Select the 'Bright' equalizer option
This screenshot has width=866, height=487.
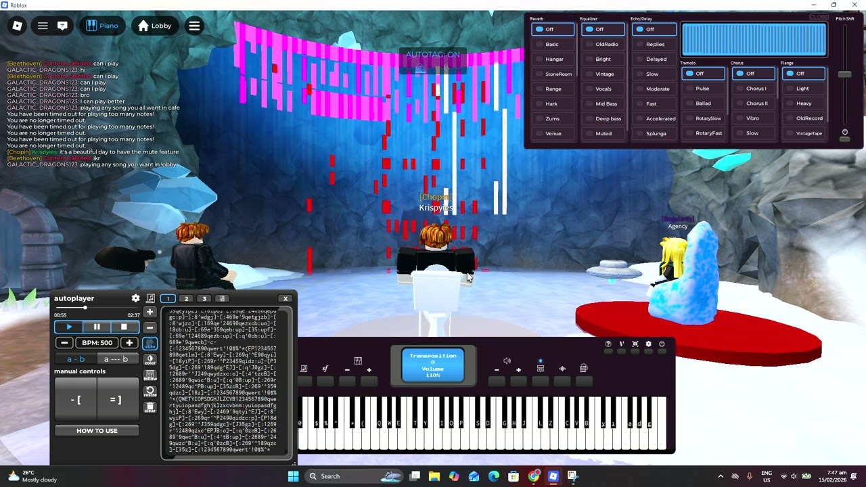coord(603,59)
